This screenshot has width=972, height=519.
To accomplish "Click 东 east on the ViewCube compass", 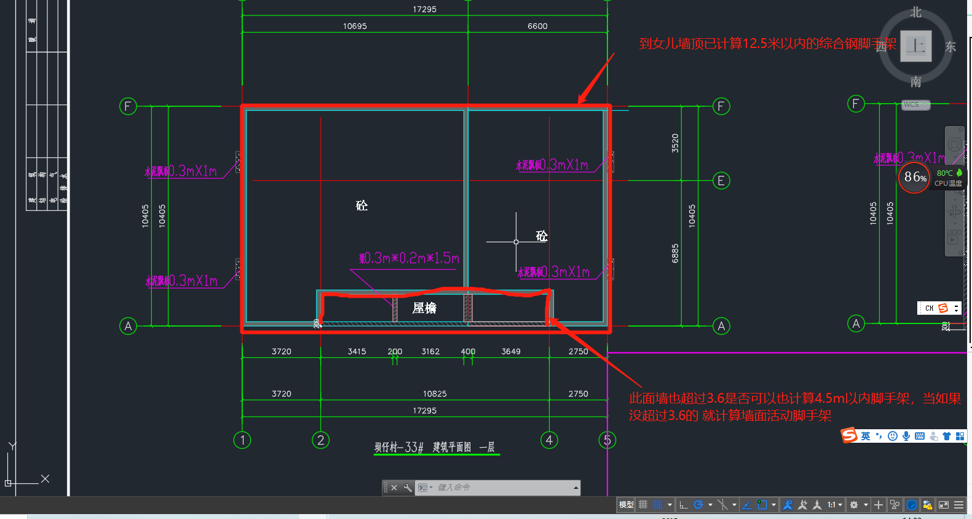I will (x=950, y=47).
